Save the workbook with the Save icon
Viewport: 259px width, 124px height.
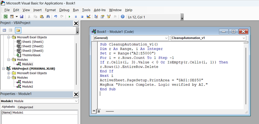pyautogui.click(x=21, y=17)
